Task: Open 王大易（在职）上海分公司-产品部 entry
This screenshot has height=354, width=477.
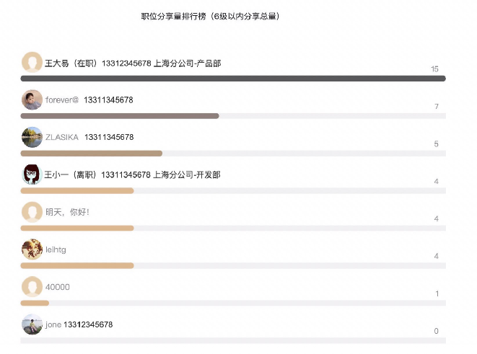Action: click(x=133, y=63)
